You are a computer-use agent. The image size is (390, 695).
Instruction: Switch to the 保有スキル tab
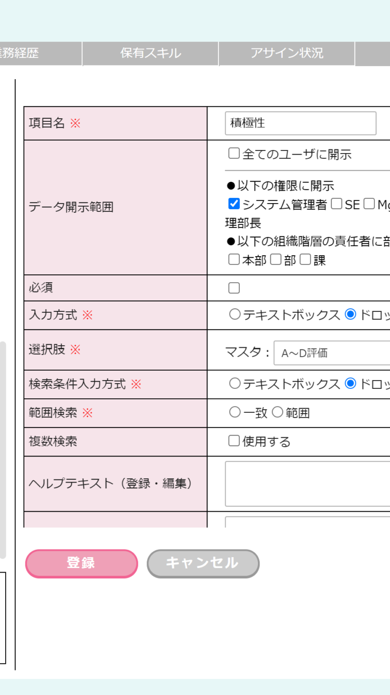150,53
